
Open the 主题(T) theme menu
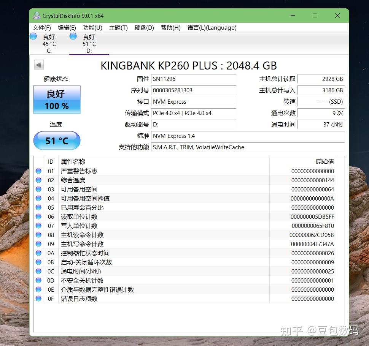(x=118, y=27)
